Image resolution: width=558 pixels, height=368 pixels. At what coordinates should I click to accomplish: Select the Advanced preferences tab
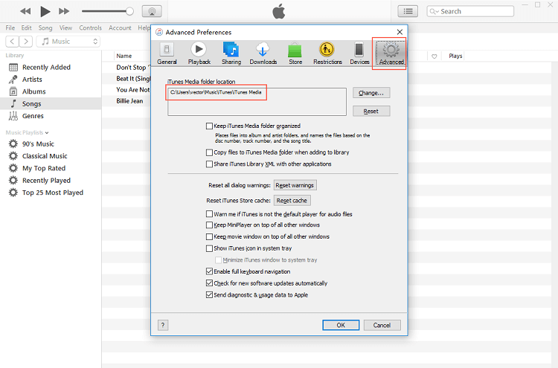point(391,54)
